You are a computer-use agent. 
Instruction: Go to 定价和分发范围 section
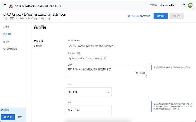pos(10,49)
